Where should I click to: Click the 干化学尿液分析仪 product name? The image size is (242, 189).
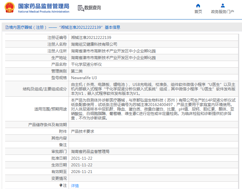(x=86, y=64)
